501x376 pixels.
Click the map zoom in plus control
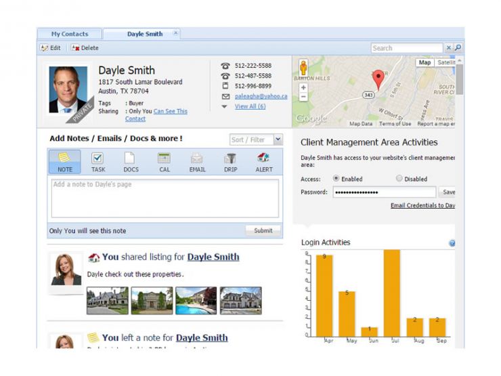click(x=303, y=87)
